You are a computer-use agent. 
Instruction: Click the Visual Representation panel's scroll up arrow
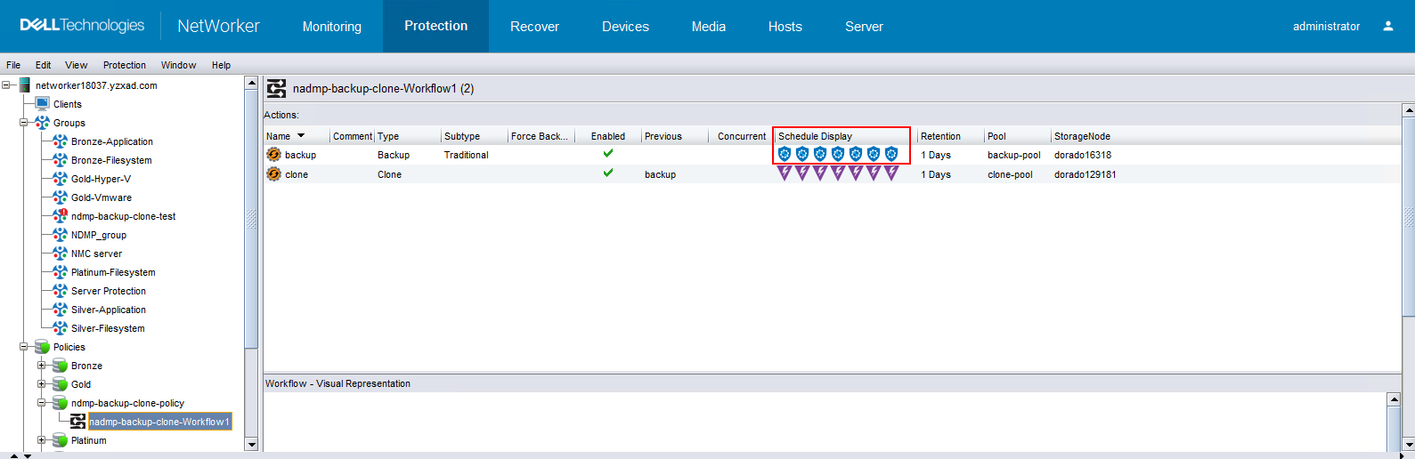pos(1395,400)
